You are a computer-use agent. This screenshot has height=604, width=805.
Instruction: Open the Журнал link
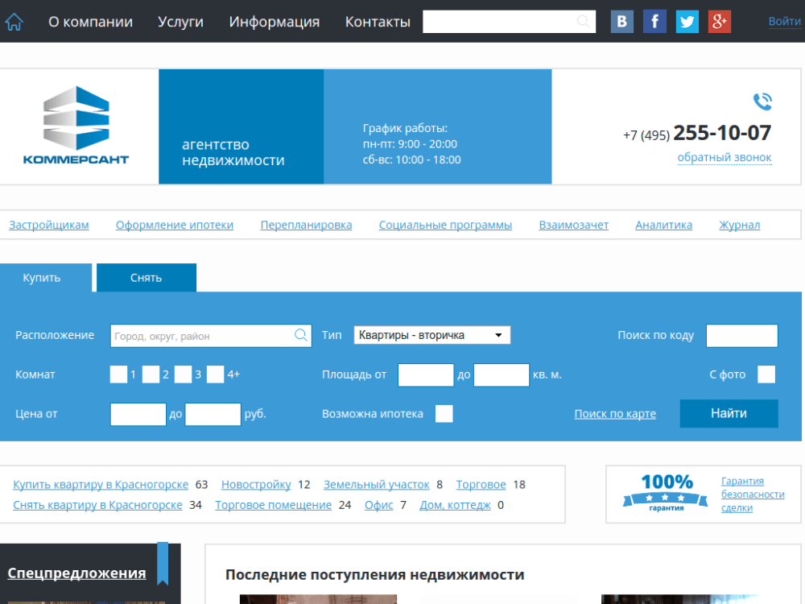tap(739, 225)
